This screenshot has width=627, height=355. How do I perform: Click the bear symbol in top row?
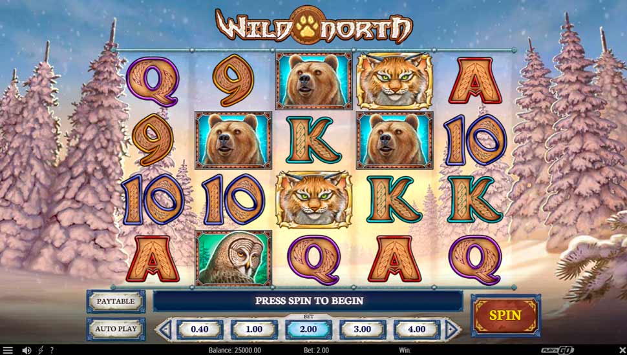(314, 81)
